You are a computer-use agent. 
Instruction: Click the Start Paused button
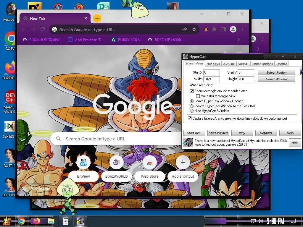click(218, 133)
